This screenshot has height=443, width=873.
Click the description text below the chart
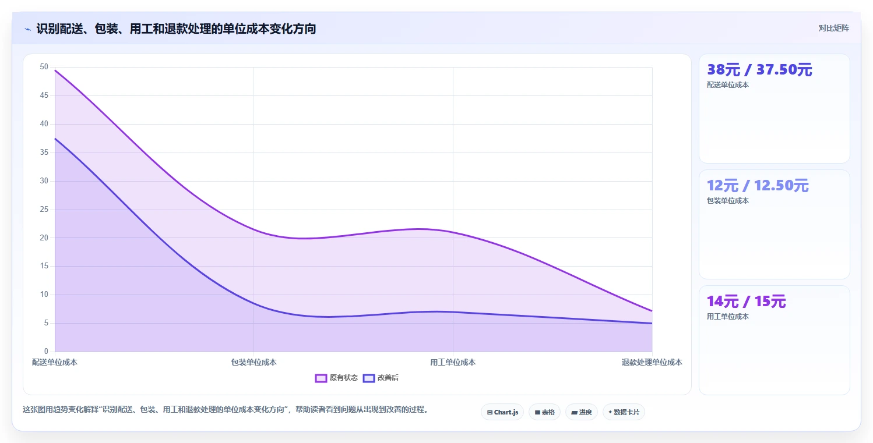pos(227,410)
